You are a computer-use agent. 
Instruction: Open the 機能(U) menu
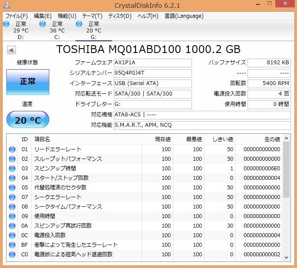coord(67,16)
